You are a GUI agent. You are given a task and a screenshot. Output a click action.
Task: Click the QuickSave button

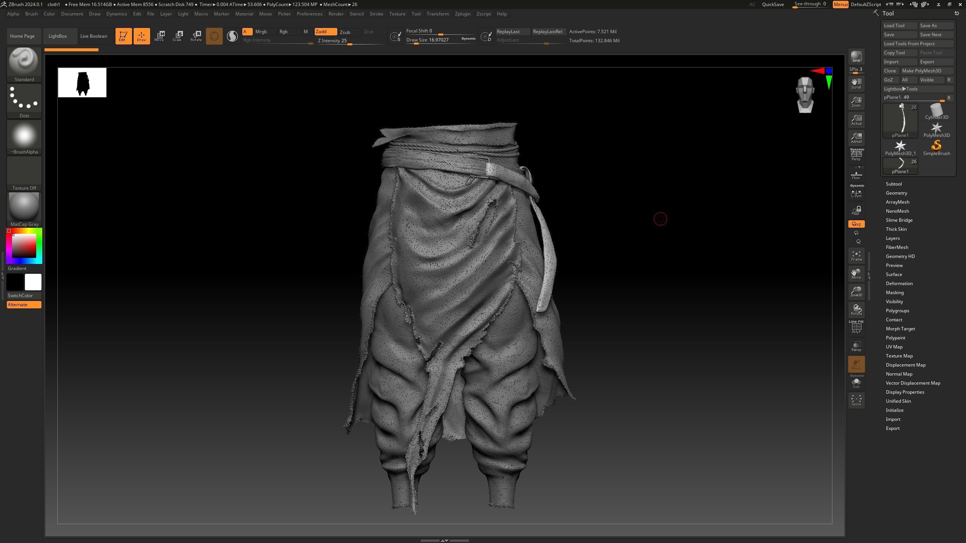tap(773, 5)
